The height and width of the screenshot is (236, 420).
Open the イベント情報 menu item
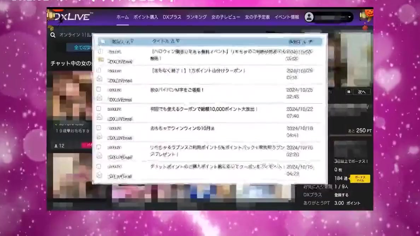tap(287, 17)
